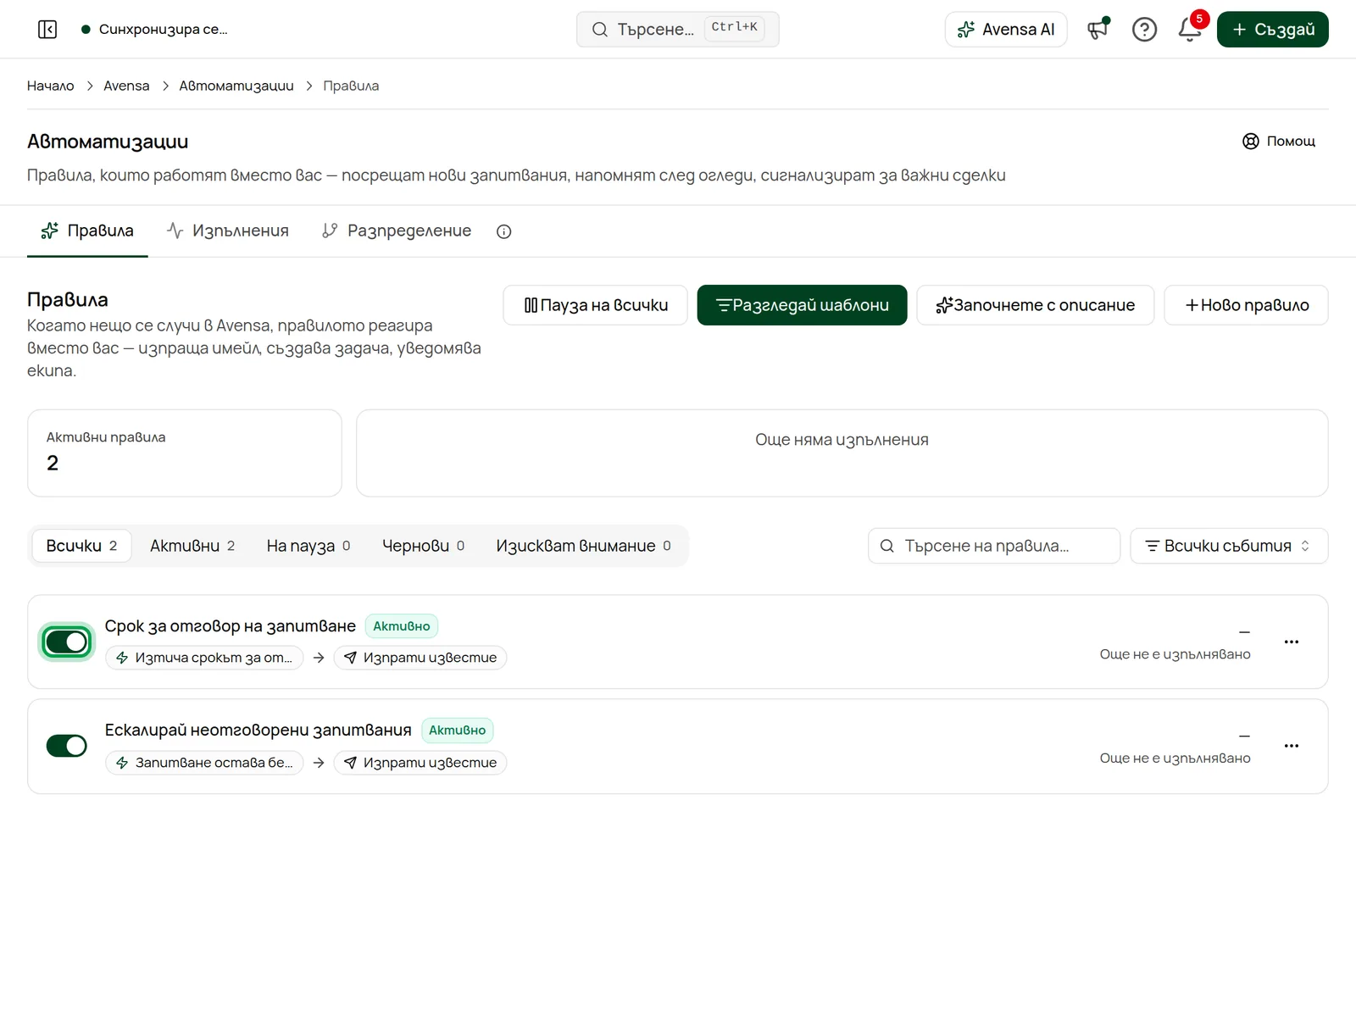
Task: Click the Активни правила stat card
Action: coord(185,453)
